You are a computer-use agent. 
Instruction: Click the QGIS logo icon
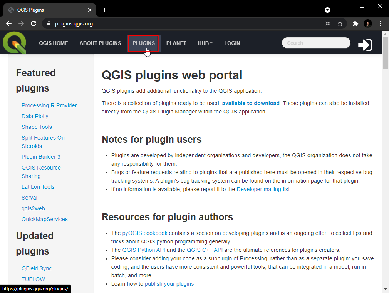(14, 43)
